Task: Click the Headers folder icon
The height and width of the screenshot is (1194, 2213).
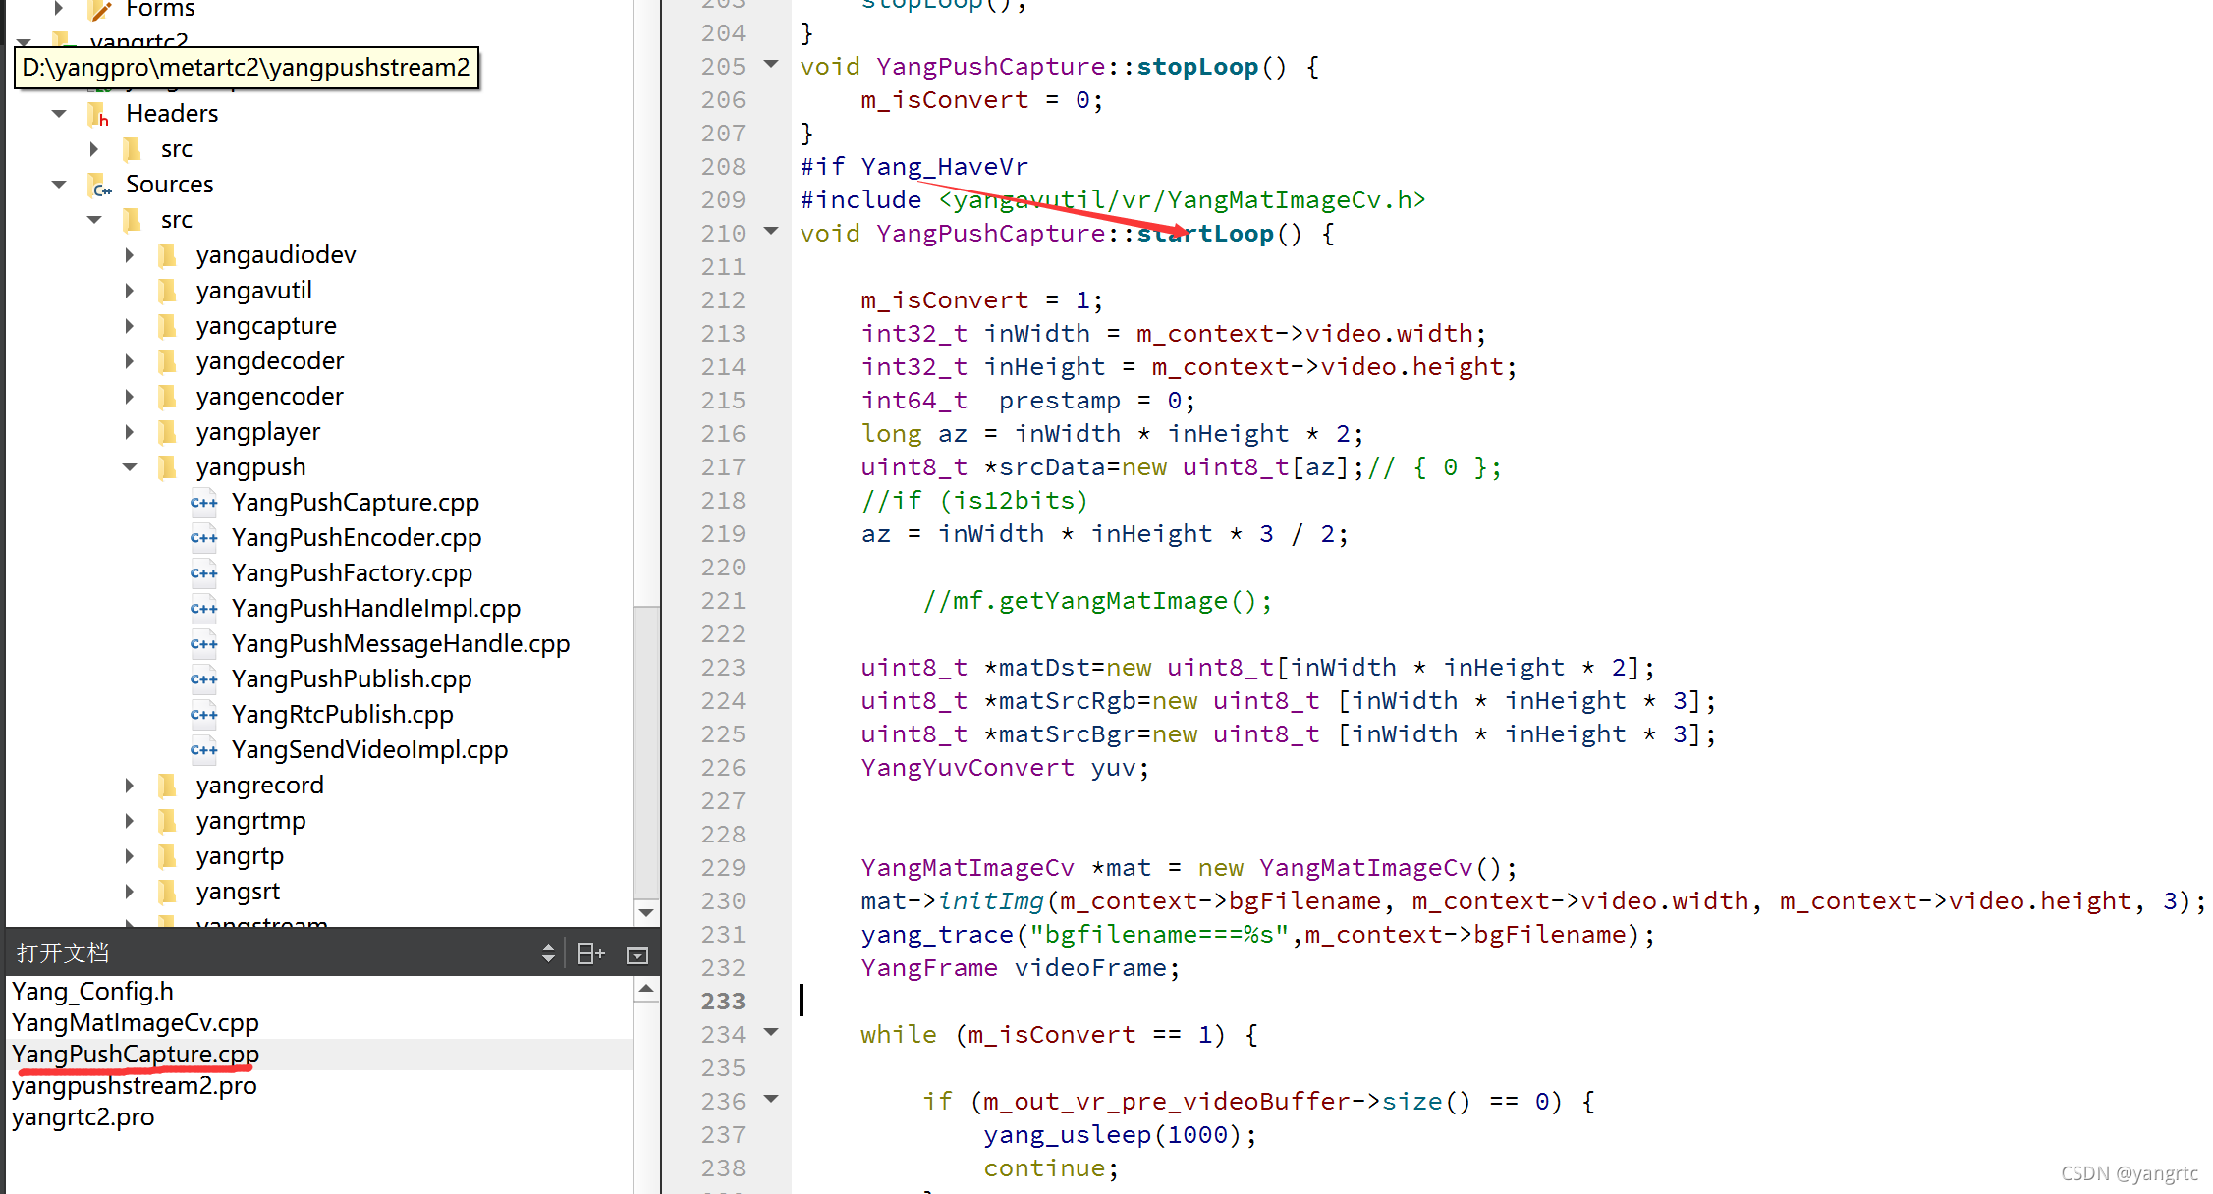Action: point(100,114)
